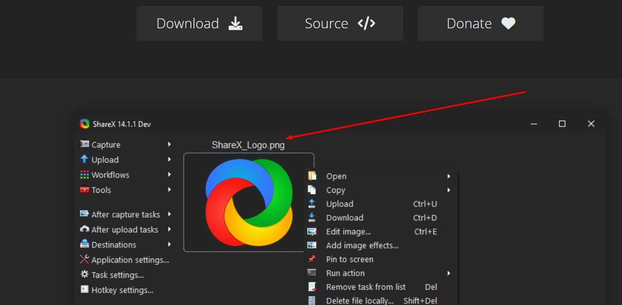Click the Upload icon in the context menu

coord(312,203)
